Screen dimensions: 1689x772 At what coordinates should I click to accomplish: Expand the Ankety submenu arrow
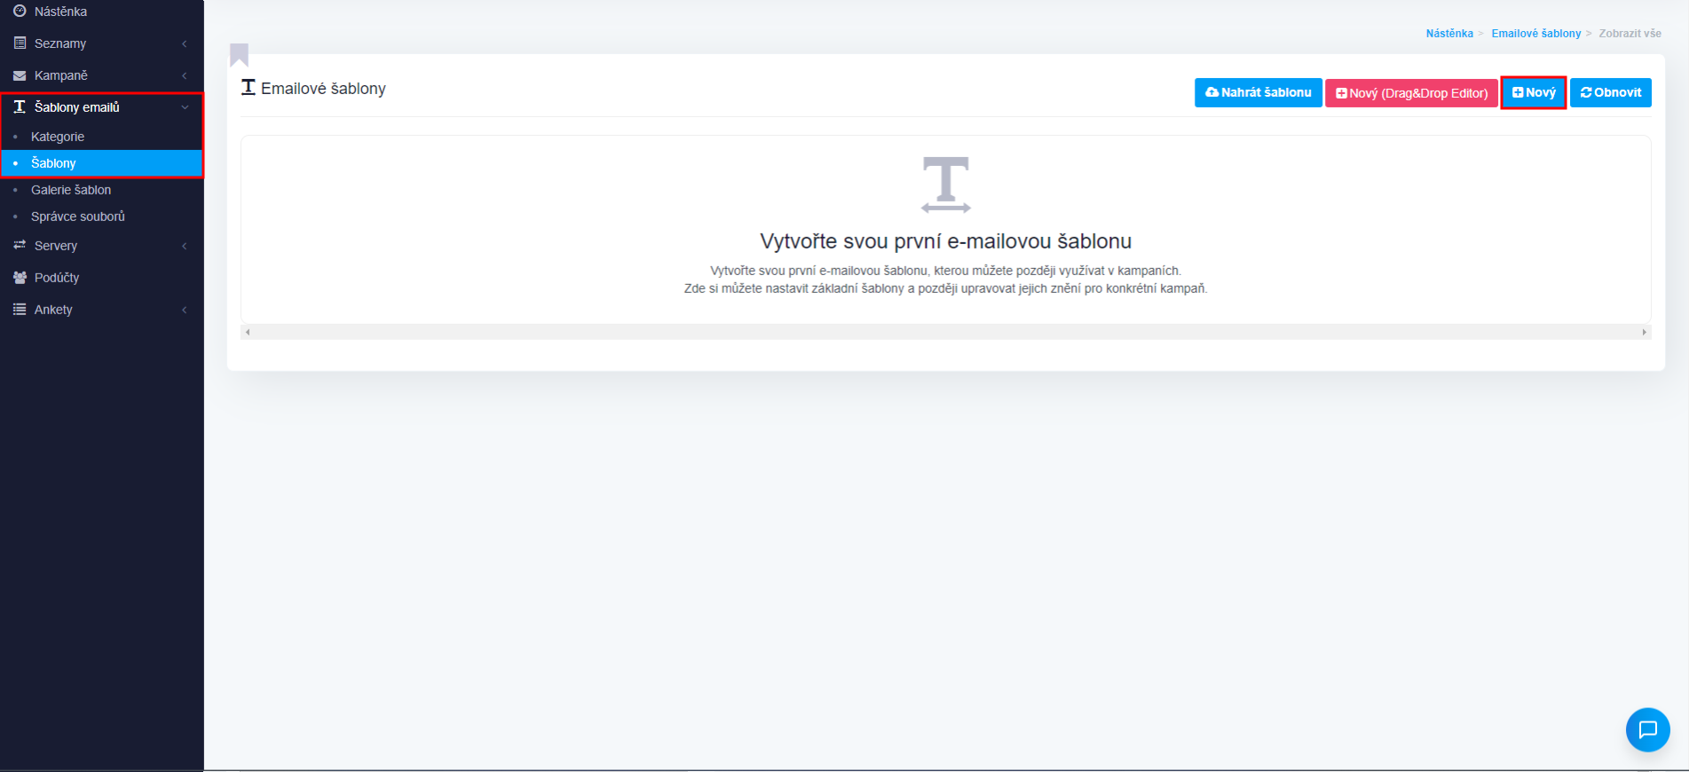[x=185, y=310]
